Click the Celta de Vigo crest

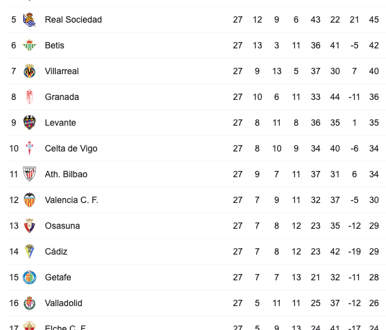pyautogui.click(x=29, y=148)
